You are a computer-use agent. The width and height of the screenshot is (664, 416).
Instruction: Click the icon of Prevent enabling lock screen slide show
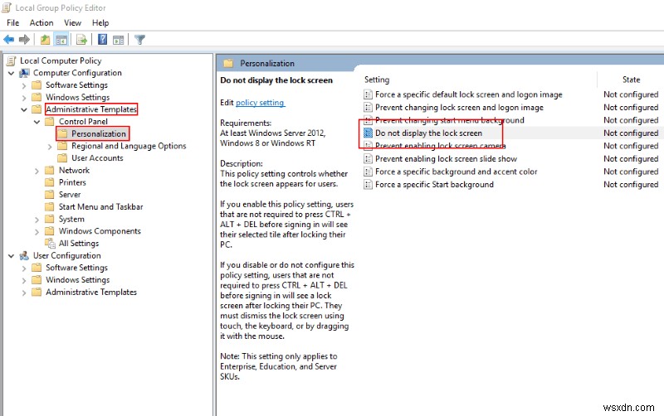coord(368,159)
